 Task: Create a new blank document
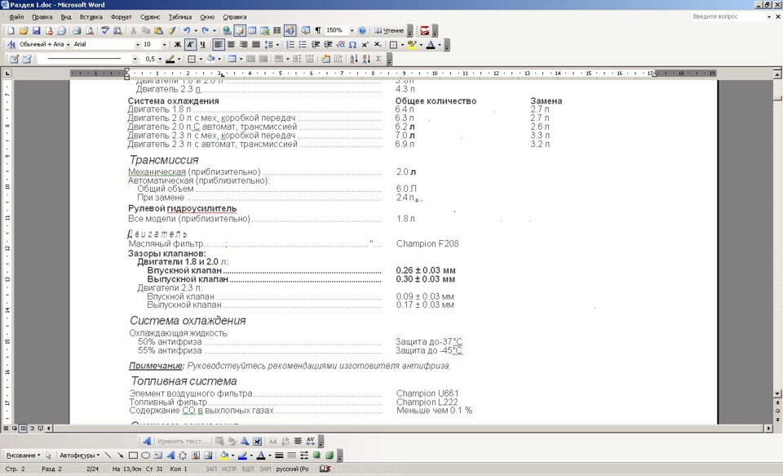[11, 30]
